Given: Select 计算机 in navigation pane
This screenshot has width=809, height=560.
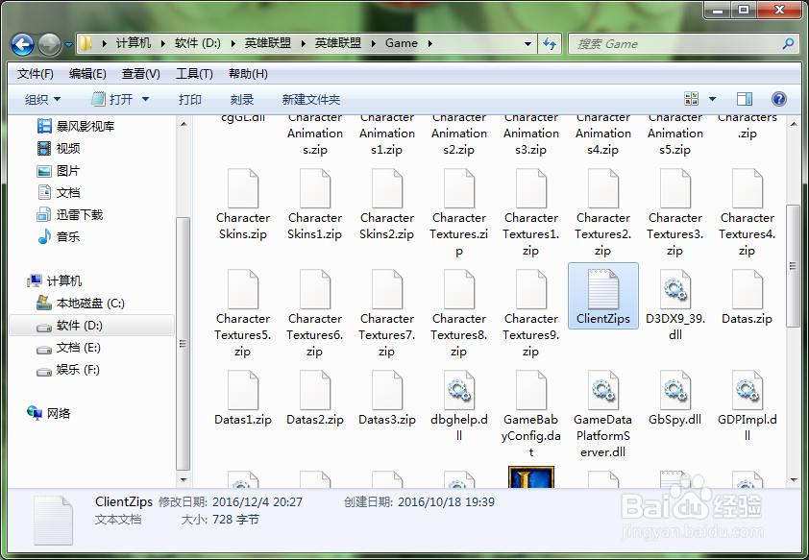Looking at the screenshot, I should 54,280.
